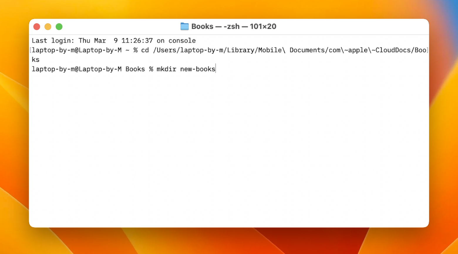Click the tilde symbol in first prompt

click(x=127, y=50)
